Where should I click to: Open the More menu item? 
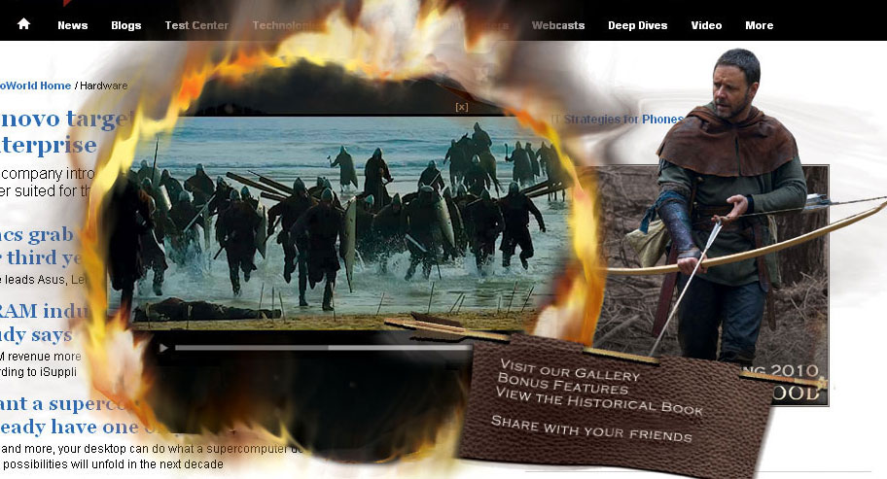click(x=760, y=25)
